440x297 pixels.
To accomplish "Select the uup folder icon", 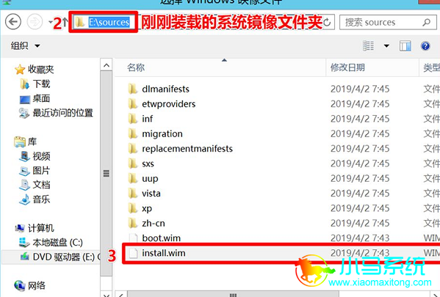I will [133, 178].
